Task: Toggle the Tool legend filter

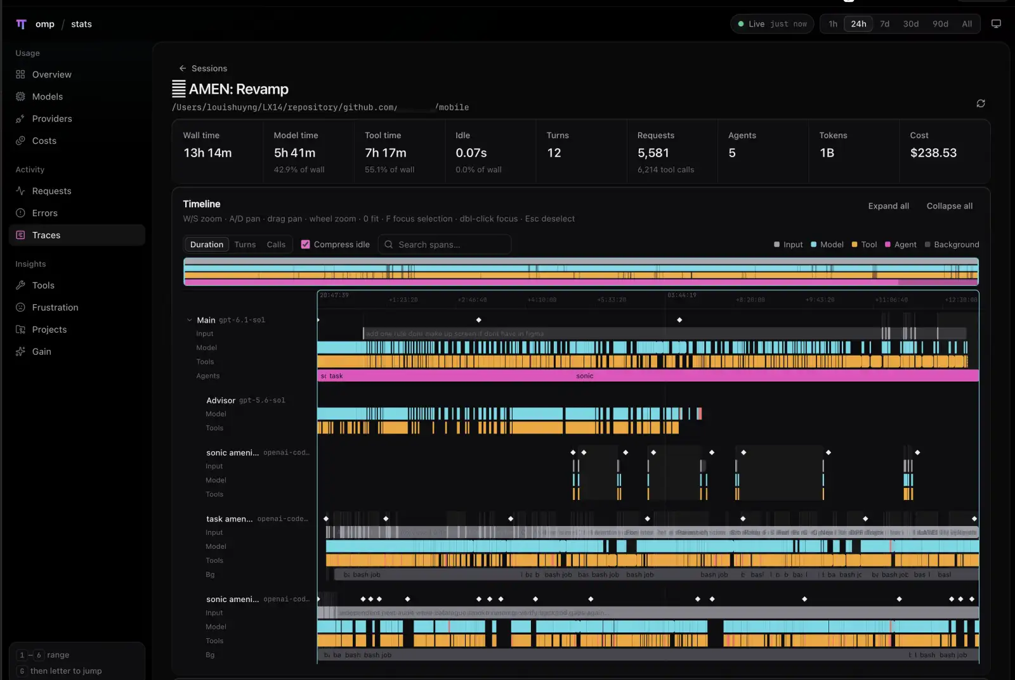Action: 864,245
